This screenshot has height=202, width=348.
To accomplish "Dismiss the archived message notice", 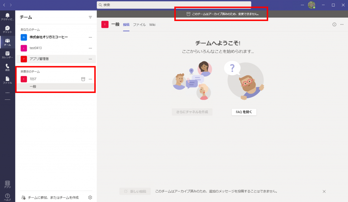I will pyautogui.click(x=324, y=191).
